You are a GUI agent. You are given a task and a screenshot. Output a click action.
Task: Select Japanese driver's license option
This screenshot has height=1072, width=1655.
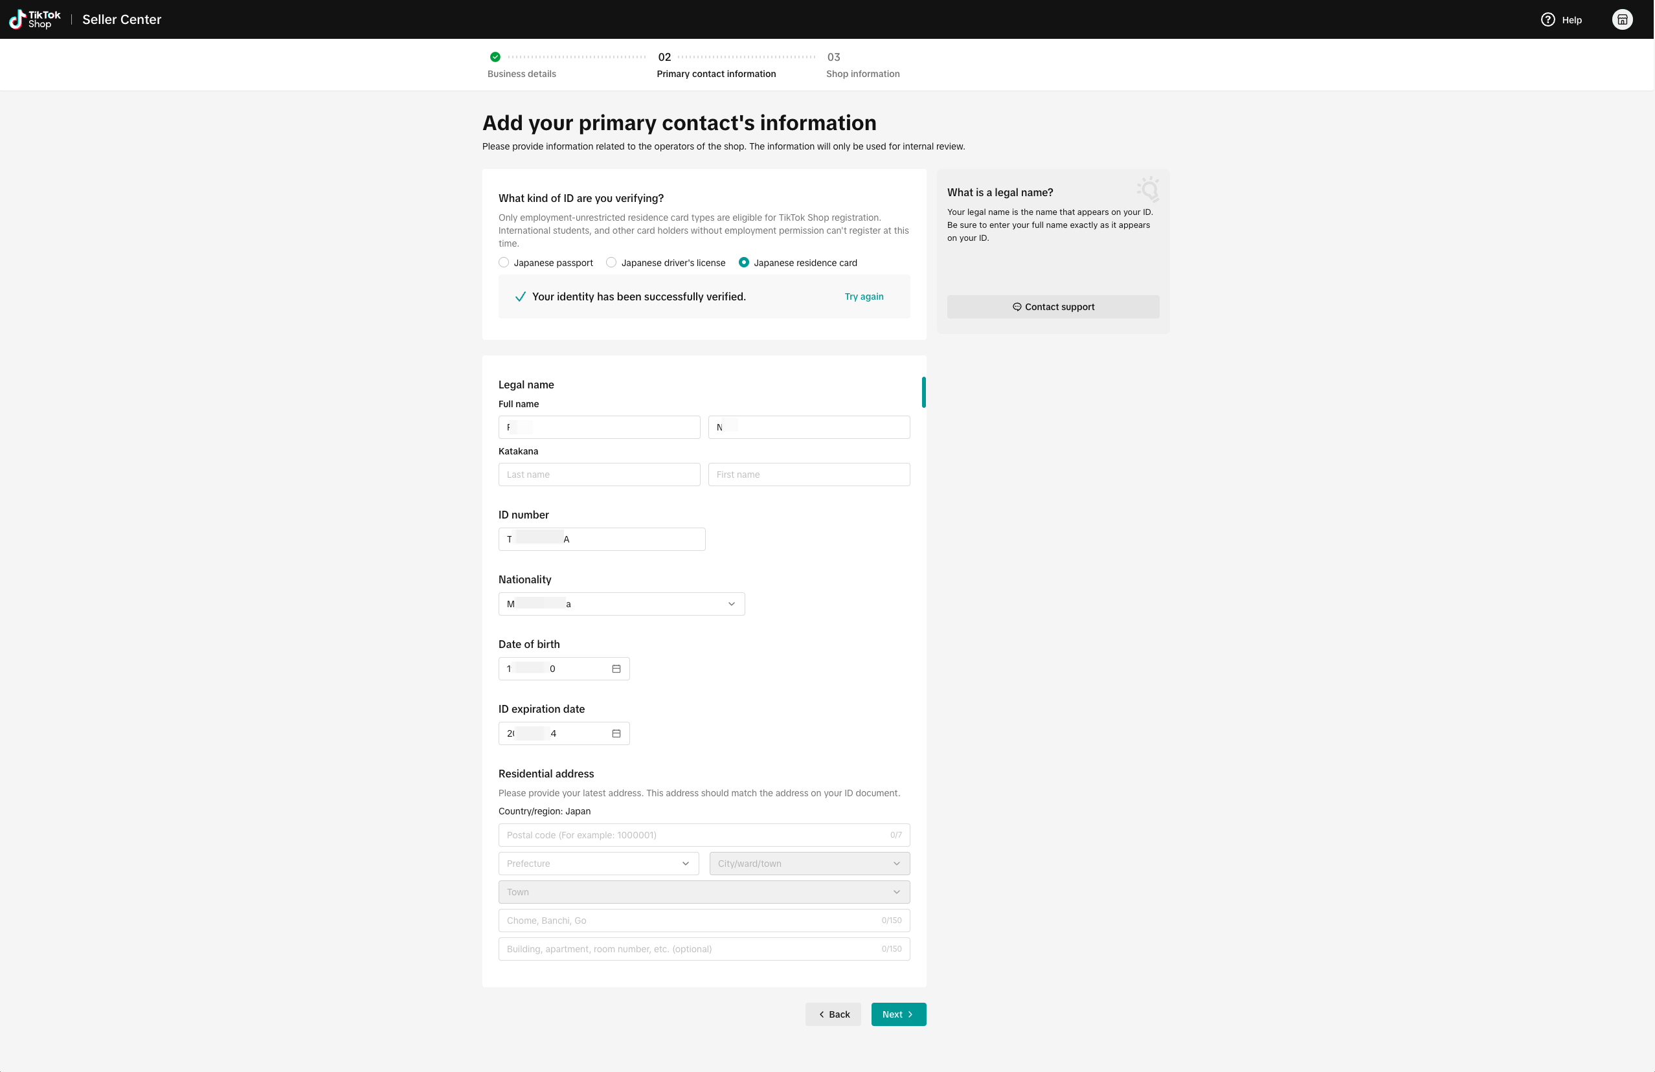pyautogui.click(x=611, y=263)
